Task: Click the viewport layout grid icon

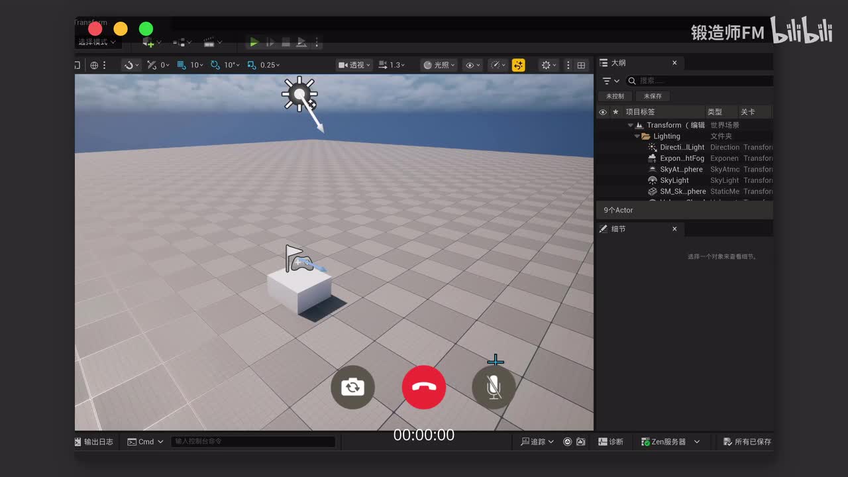Action: [x=581, y=65]
